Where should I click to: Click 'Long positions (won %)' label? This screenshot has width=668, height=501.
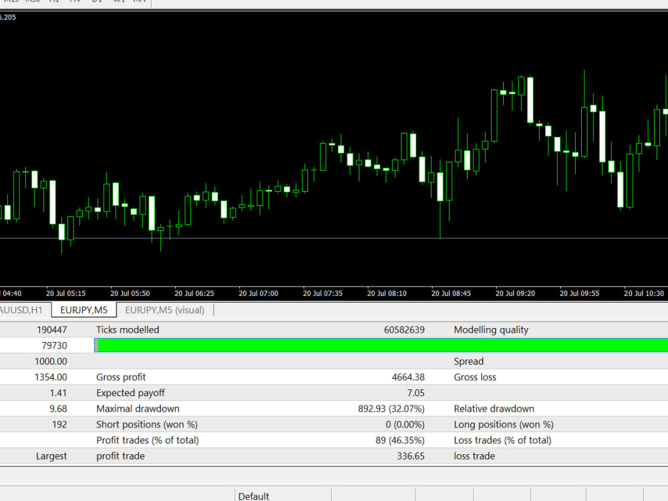click(504, 424)
